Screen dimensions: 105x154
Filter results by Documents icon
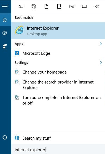(46, 6)
